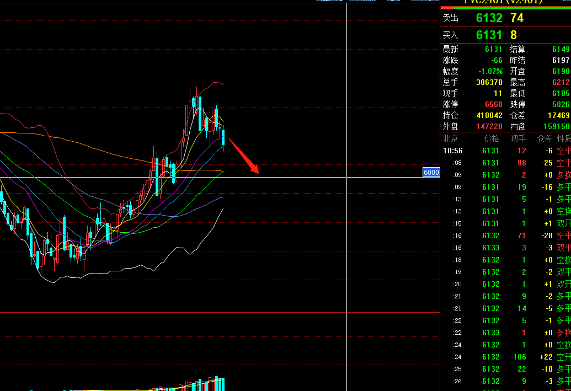Select the 10:56 trade record row
The width and height of the screenshot is (571, 391).
click(505, 151)
